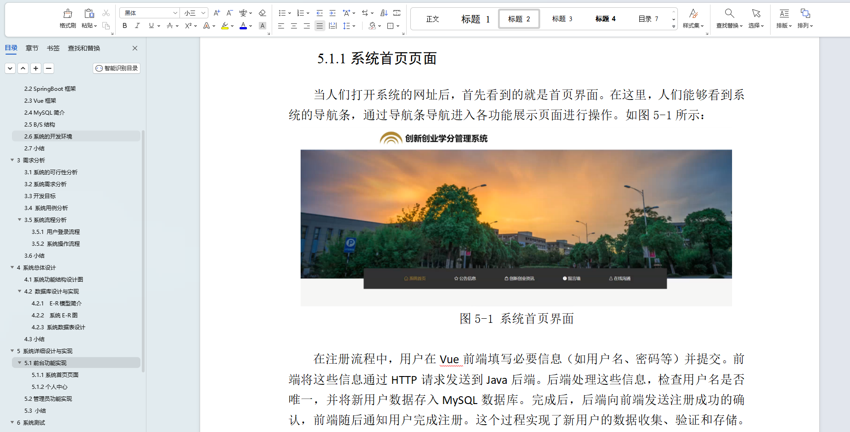Go to 5.1.2 个人中心 in outline

50,387
